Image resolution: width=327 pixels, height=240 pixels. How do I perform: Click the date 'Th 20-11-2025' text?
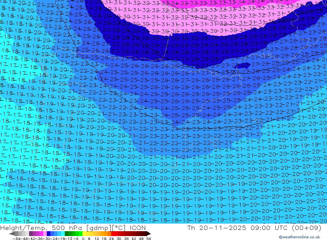[x=217, y=228]
